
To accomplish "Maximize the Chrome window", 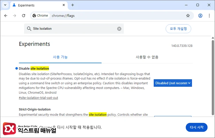I will 198,5.
